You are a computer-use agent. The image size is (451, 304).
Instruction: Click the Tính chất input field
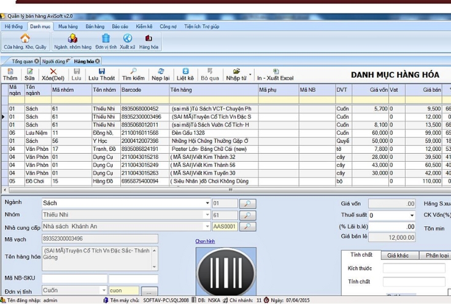(x=414, y=282)
